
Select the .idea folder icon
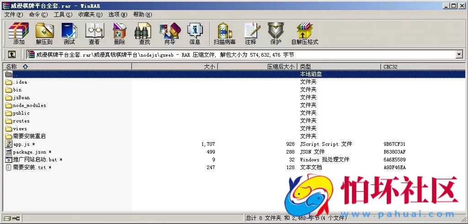[x=9, y=82]
